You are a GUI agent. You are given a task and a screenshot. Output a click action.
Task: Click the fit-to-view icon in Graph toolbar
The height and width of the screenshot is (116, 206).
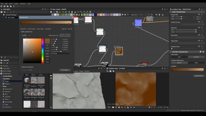[x=51, y=12]
